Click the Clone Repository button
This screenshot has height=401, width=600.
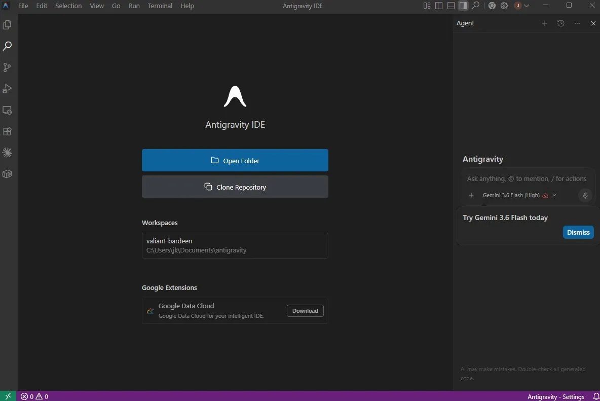(x=235, y=187)
